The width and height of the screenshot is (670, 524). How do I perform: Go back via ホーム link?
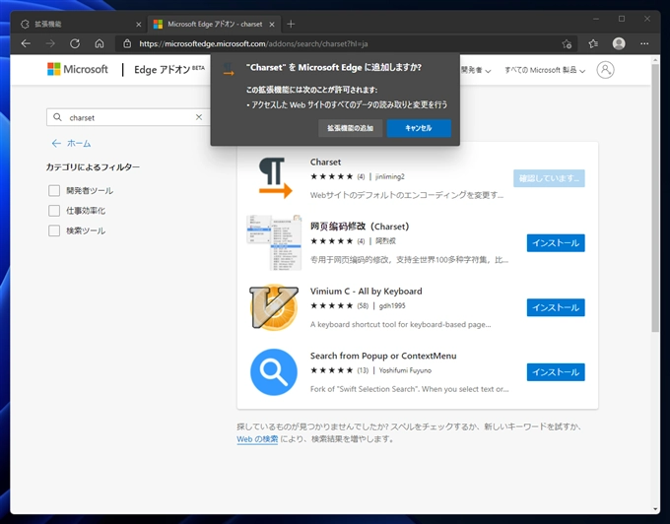point(71,143)
